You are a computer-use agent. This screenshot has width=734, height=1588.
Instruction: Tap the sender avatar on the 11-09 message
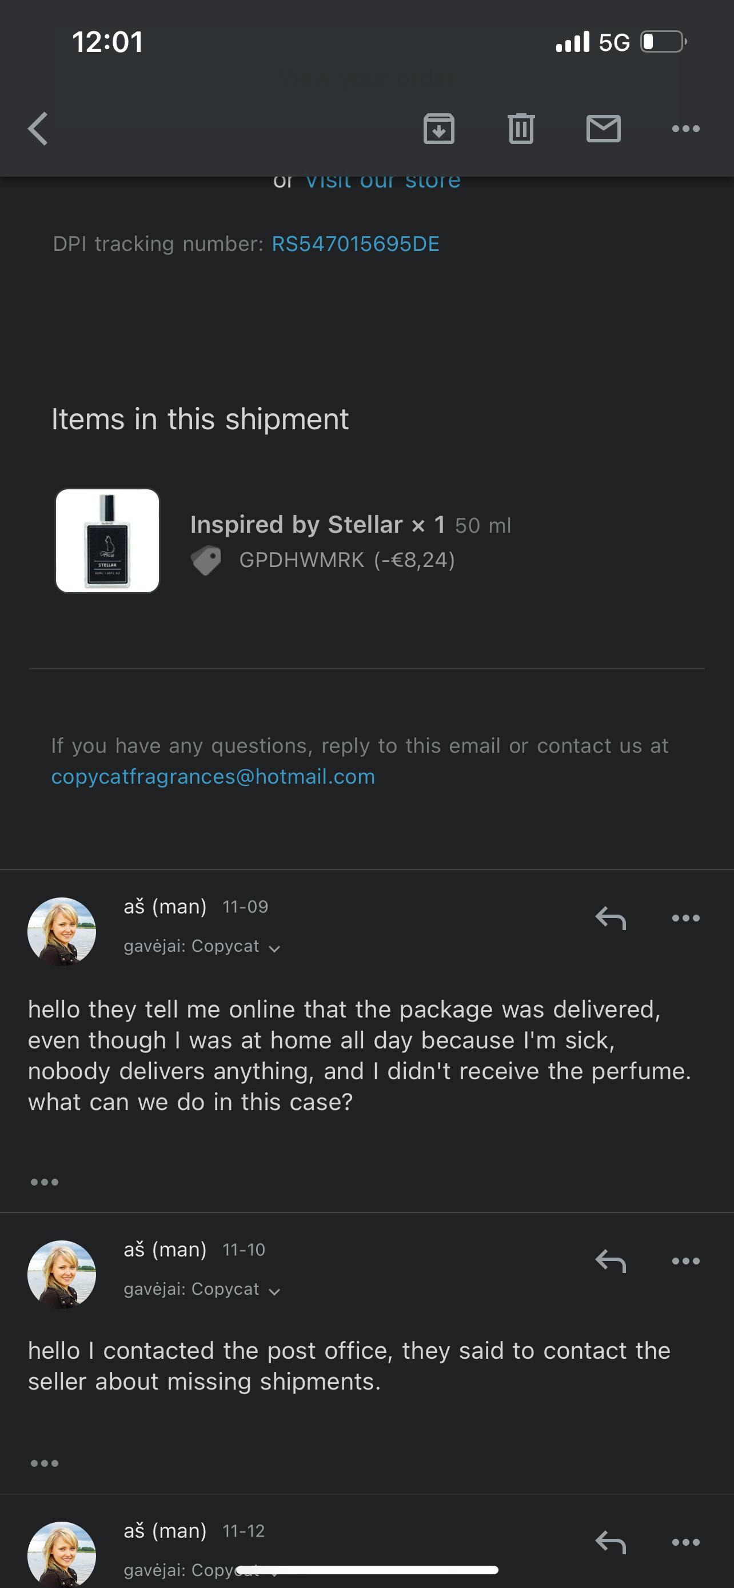point(62,931)
